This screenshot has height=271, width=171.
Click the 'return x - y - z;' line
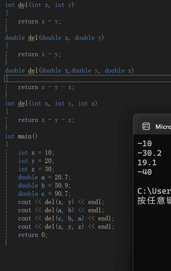click(x=46, y=120)
